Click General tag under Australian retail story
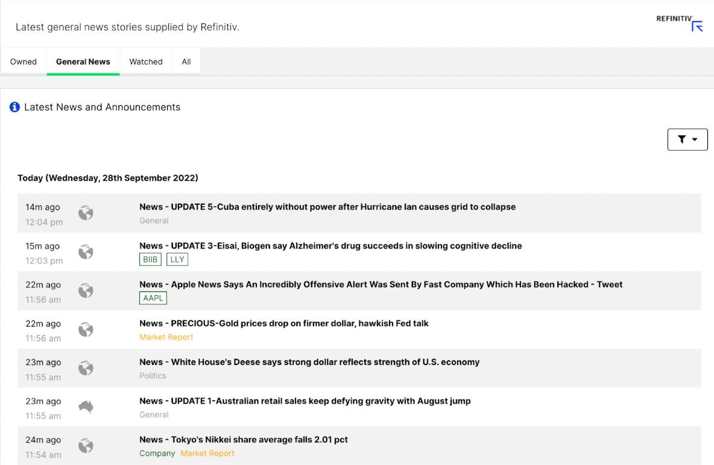Screen dimensions: 714x465 (x=154, y=414)
